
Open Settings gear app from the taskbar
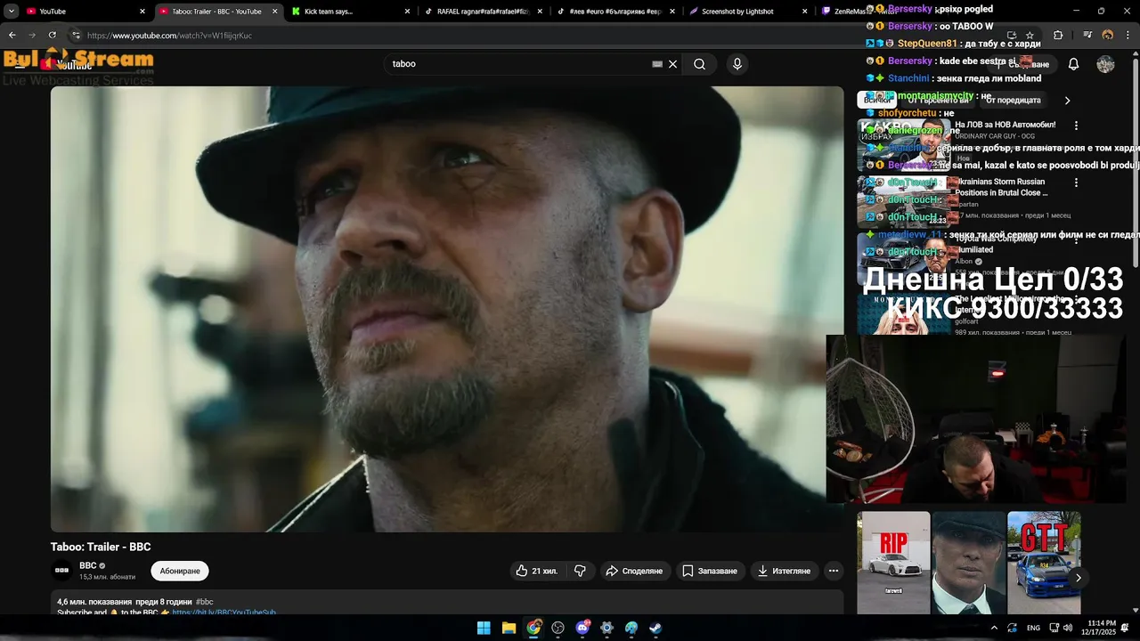pyautogui.click(x=607, y=628)
